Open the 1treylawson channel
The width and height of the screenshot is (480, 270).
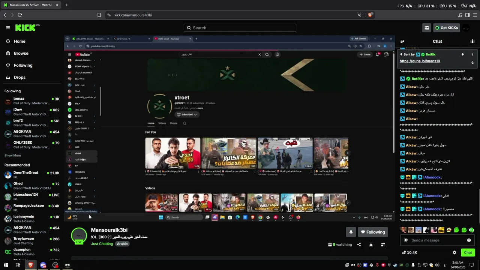(32, 241)
